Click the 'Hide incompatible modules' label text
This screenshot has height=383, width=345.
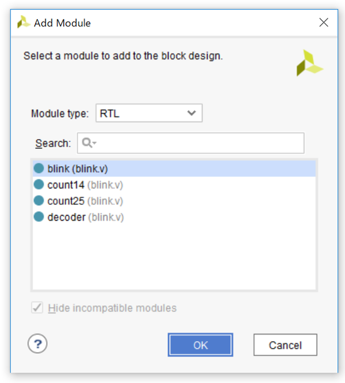(112, 308)
